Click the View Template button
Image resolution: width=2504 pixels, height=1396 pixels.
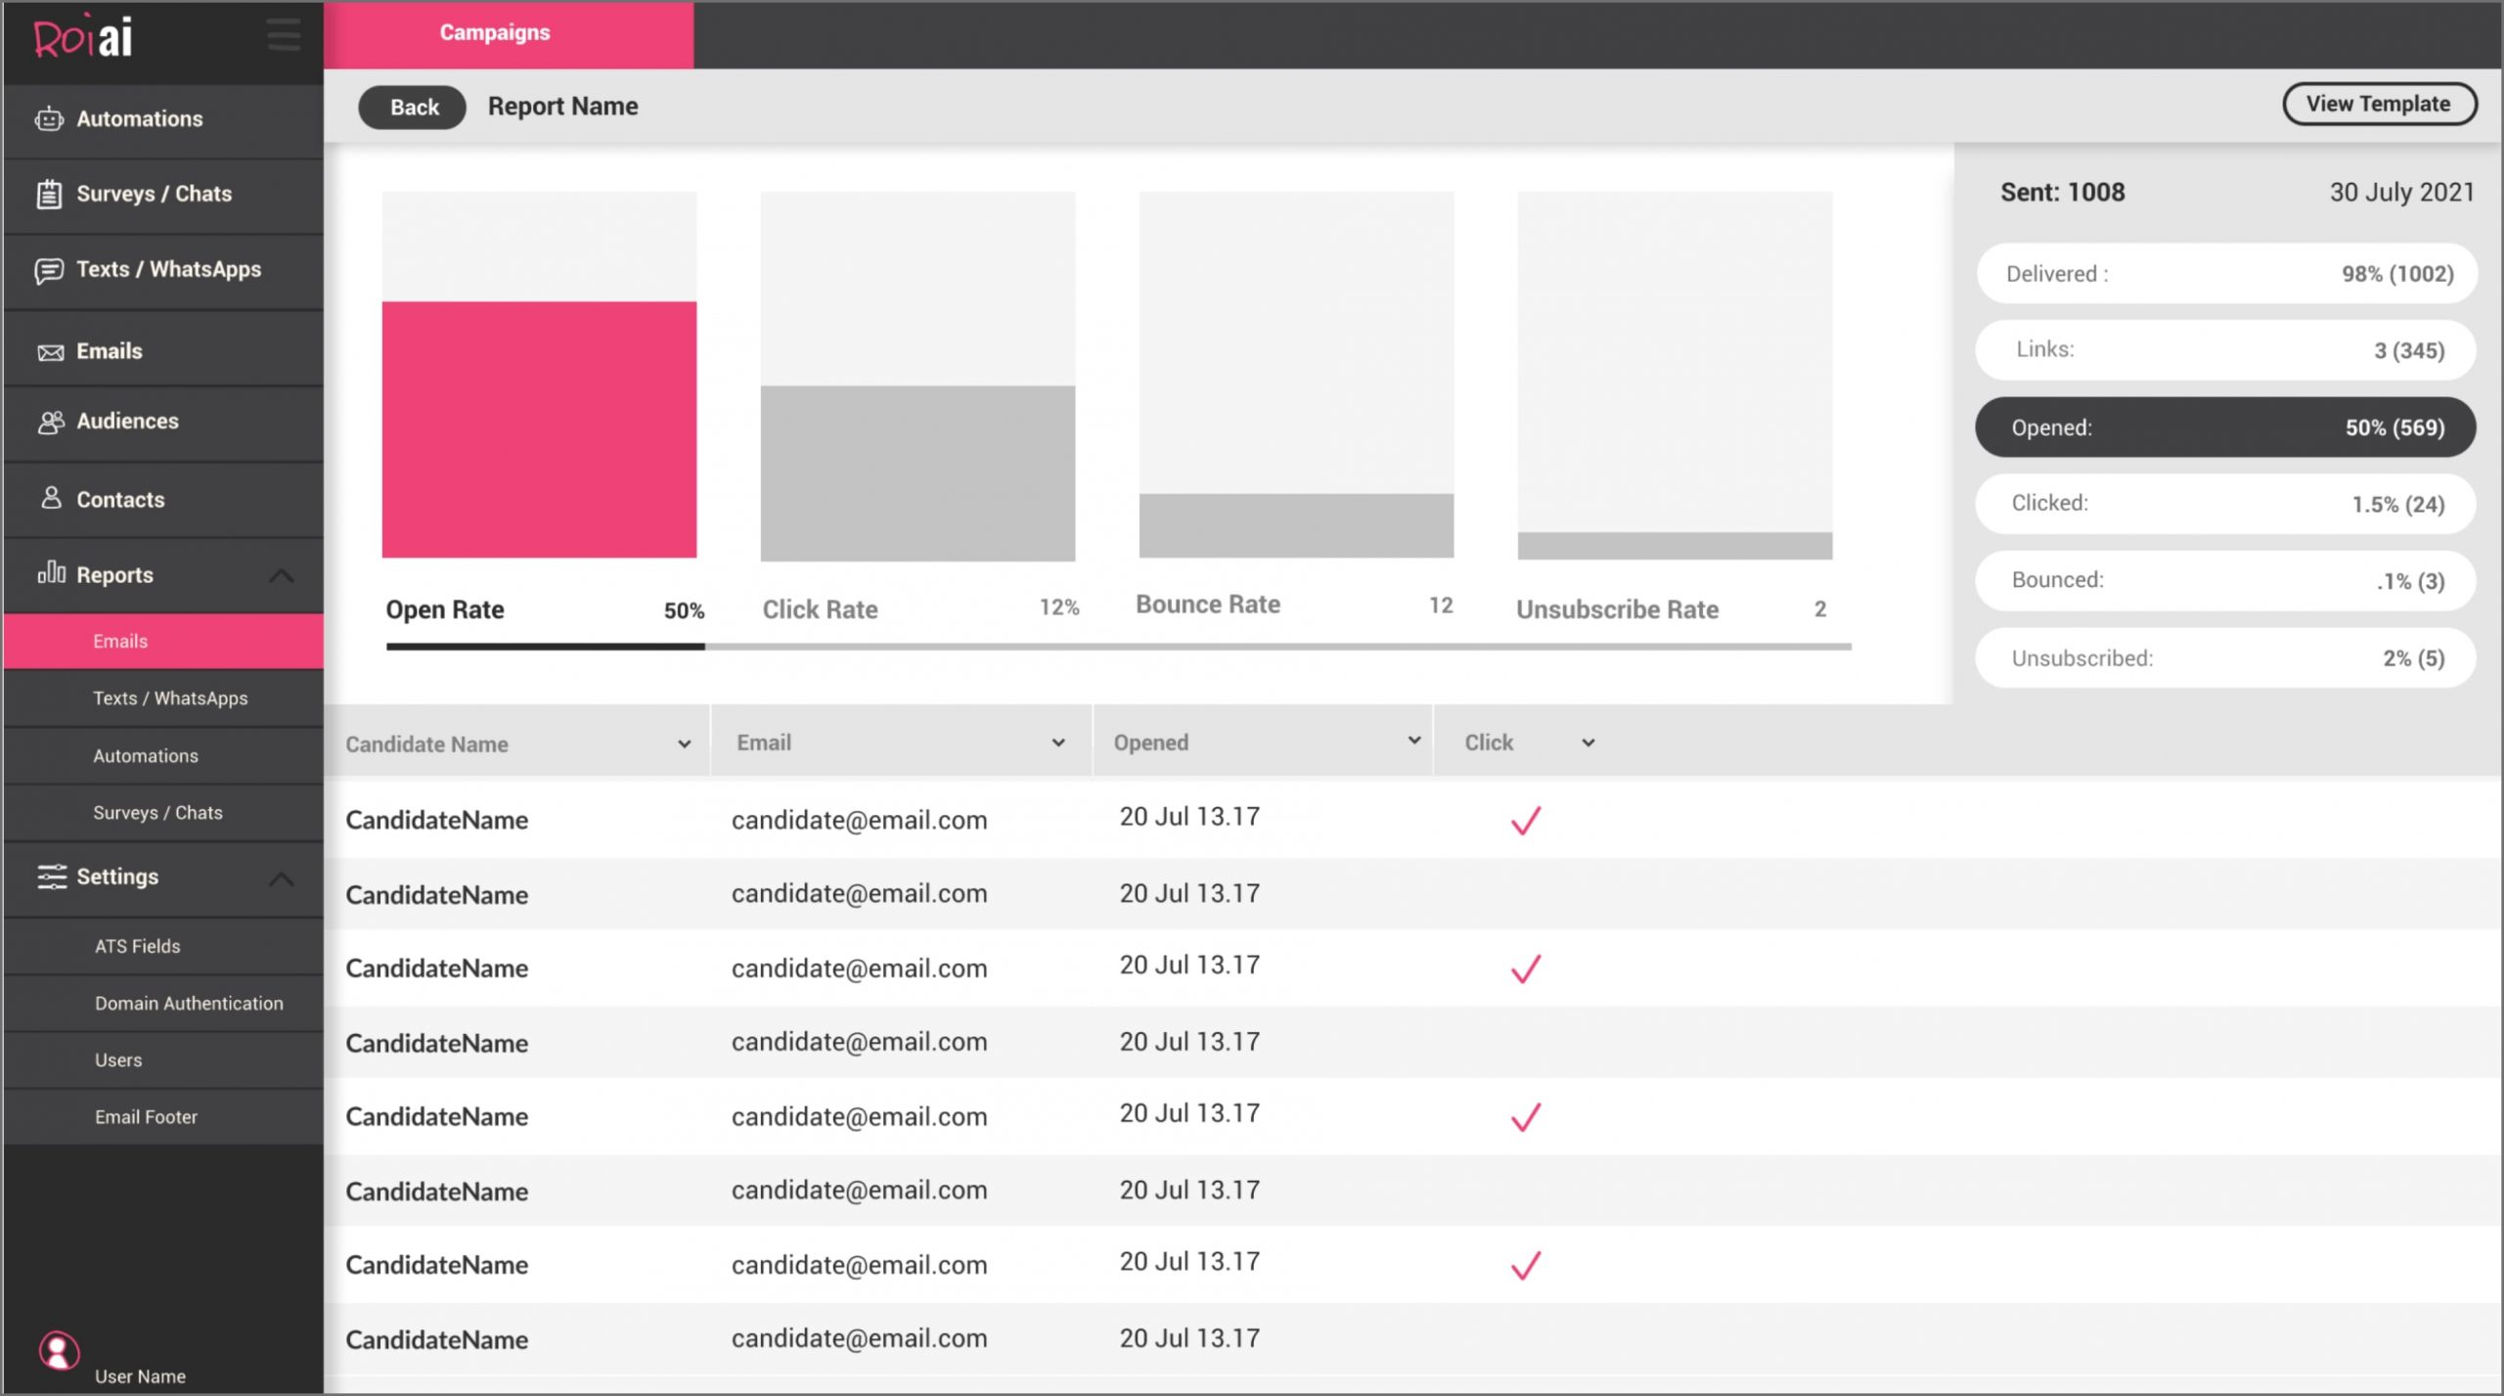coord(2379,105)
